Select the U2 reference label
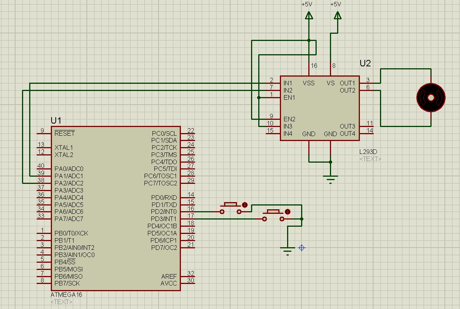The width and height of the screenshot is (460, 309). [365, 63]
